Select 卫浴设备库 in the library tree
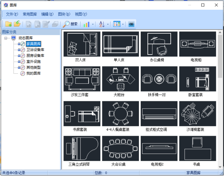Image resolution: width=224 pixels, height=176 pixels. pos(35,50)
